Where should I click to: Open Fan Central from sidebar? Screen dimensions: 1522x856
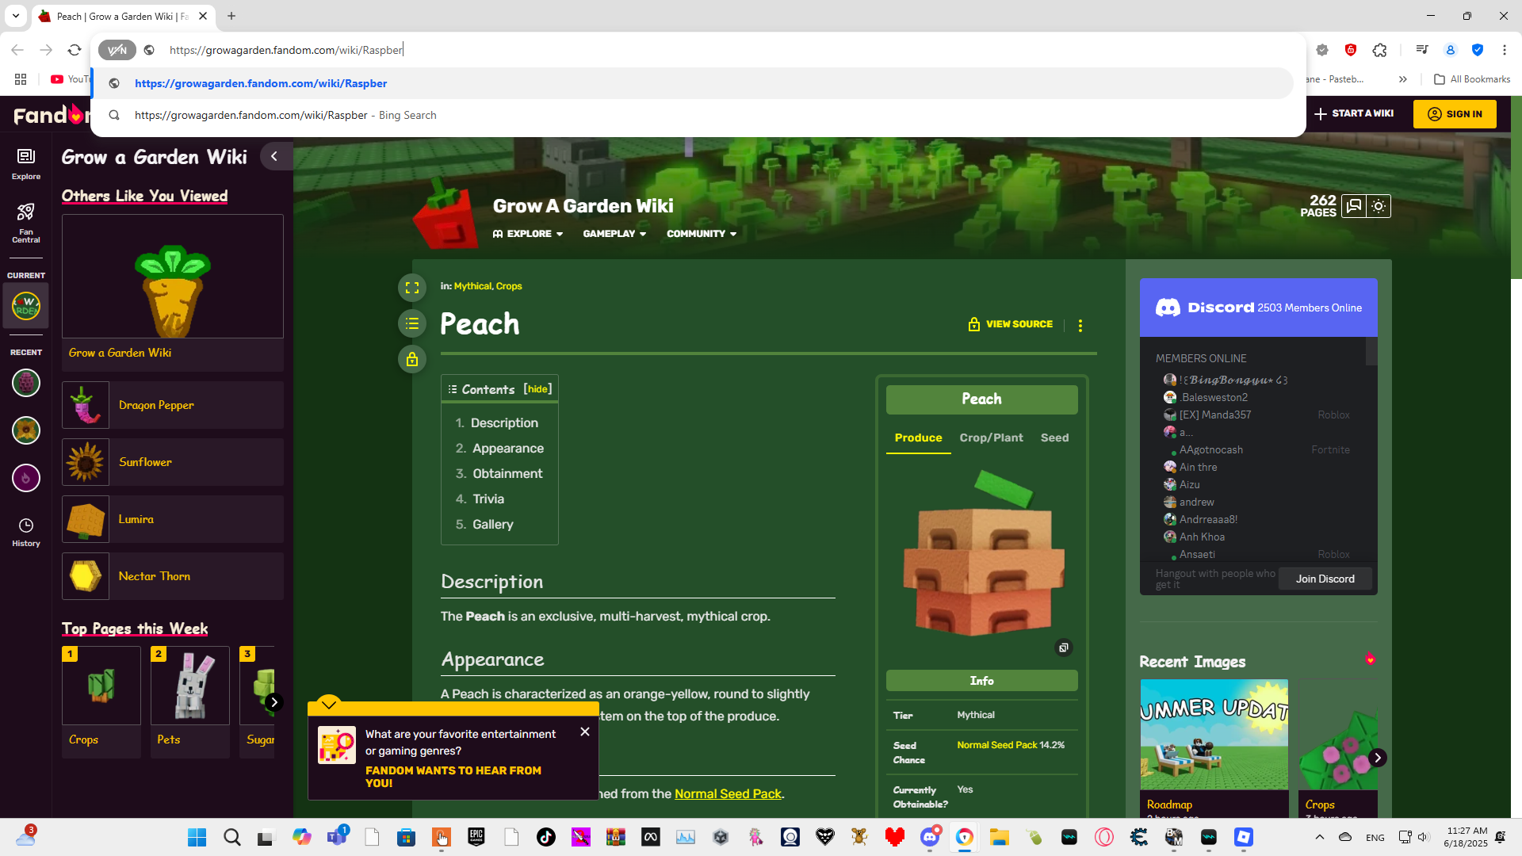[26, 223]
